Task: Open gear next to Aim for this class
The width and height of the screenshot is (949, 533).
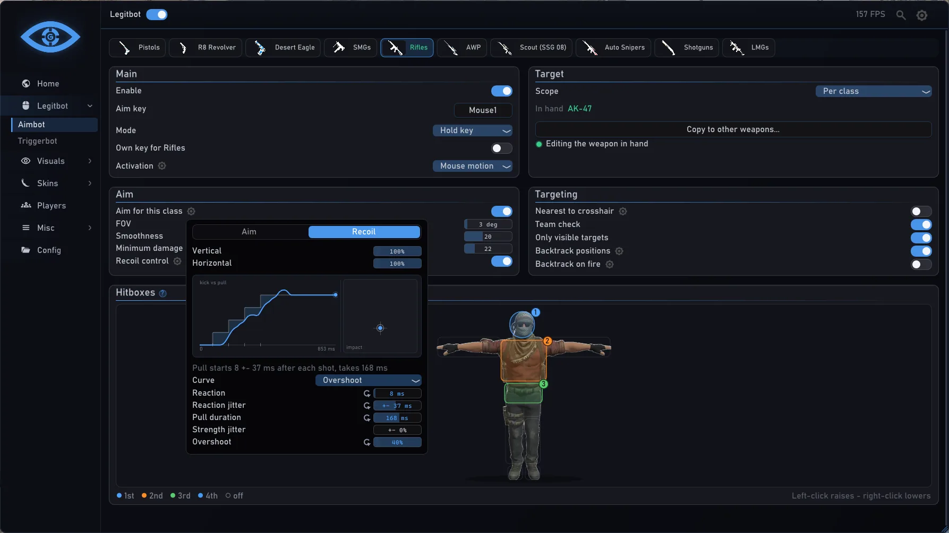Action: click(x=191, y=211)
